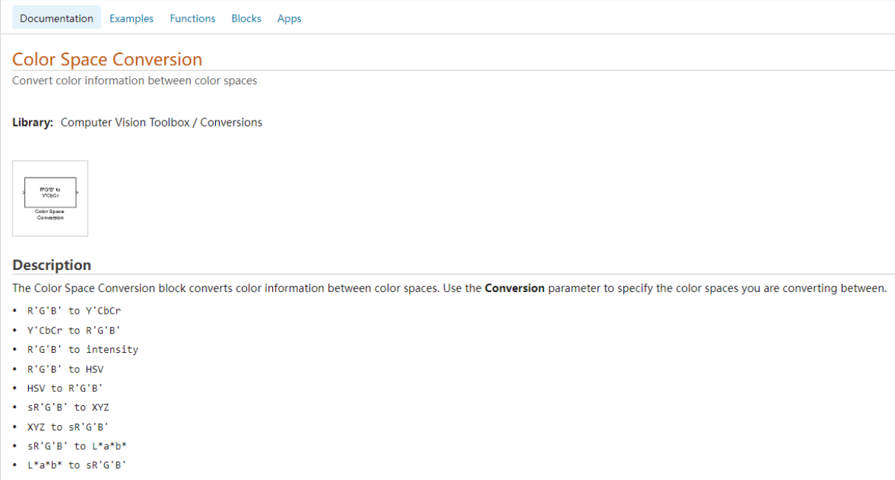The height and width of the screenshot is (480, 895).
Task: Click the sR'G'B' to XYZ entry
Action: coord(68,407)
